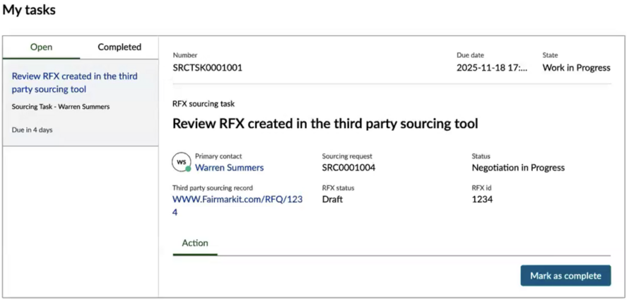Click the sourcing request SRC0001004
Viewport: 627px width, 300px height.
(x=348, y=168)
